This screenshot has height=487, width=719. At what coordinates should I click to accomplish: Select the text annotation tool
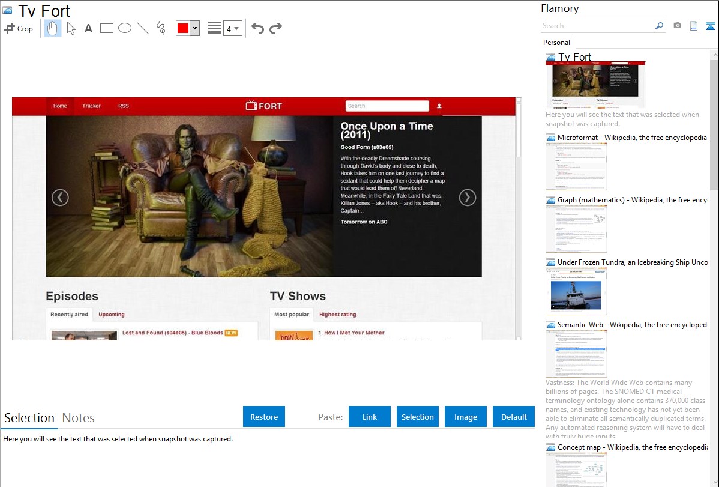point(88,28)
